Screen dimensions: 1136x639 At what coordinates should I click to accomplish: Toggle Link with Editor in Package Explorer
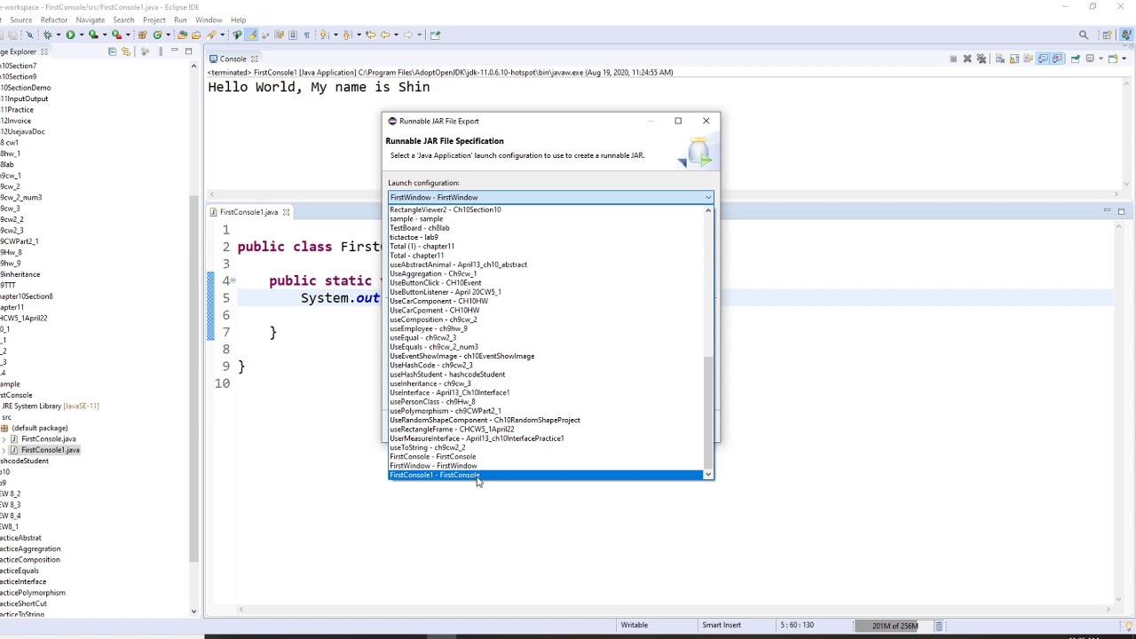tap(125, 51)
